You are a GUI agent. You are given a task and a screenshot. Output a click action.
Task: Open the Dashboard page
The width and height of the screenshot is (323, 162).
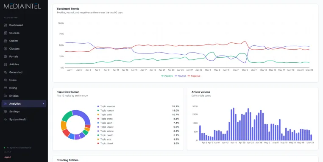[24, 25]
